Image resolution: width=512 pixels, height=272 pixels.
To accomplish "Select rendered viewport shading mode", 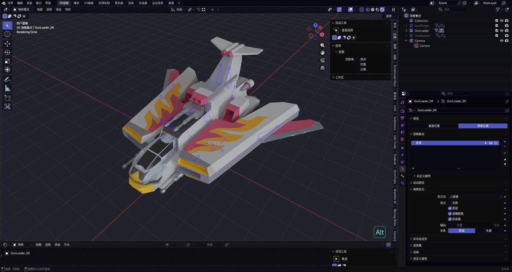I will 382,9.
